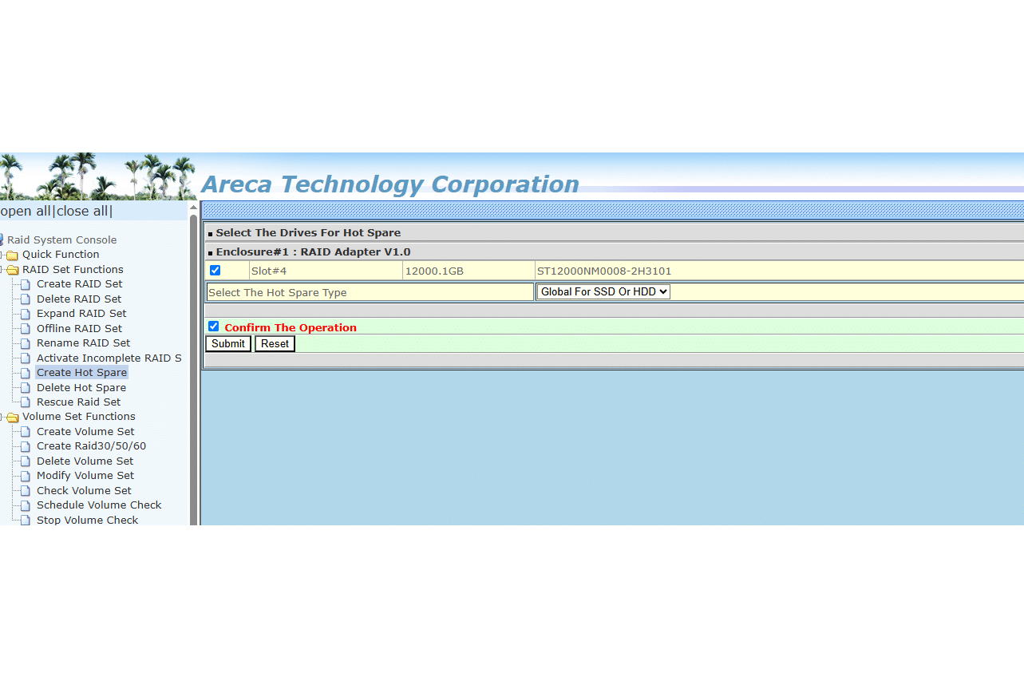Click the page icon beside Create RAID Set
This screenshot has height=677, width=1024.
(26, 284)
